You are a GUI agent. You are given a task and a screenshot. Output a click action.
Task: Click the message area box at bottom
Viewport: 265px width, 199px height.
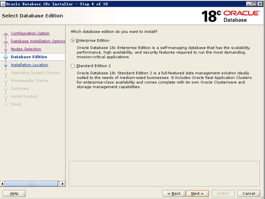[164, 174]
